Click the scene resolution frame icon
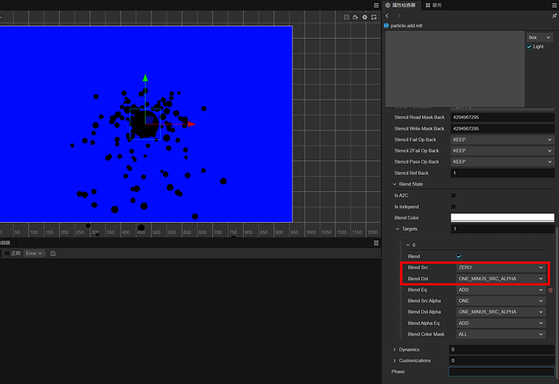 [x=346, y=17]
